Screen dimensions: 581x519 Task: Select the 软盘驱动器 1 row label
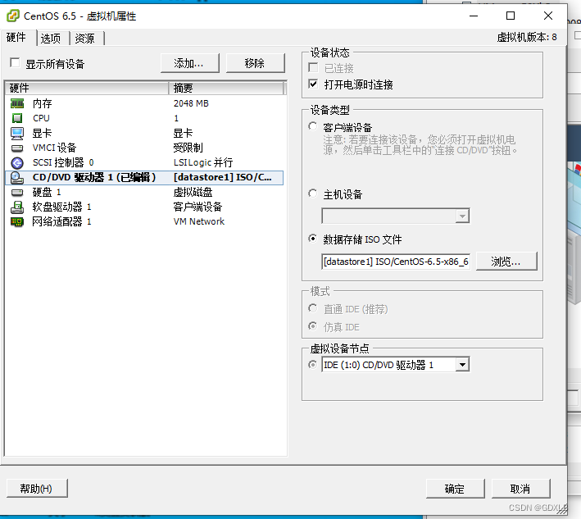tap(61, 207)
